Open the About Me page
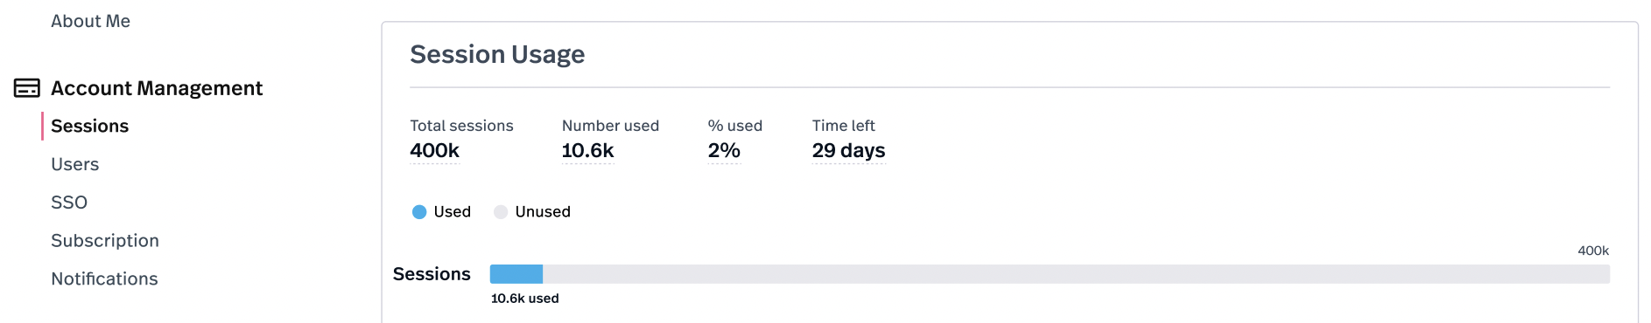Image resolution: width=1651 pixels, height=323 pixels. tap(90, 21)
